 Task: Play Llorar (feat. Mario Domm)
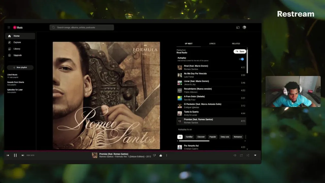[x=211, y=83]
